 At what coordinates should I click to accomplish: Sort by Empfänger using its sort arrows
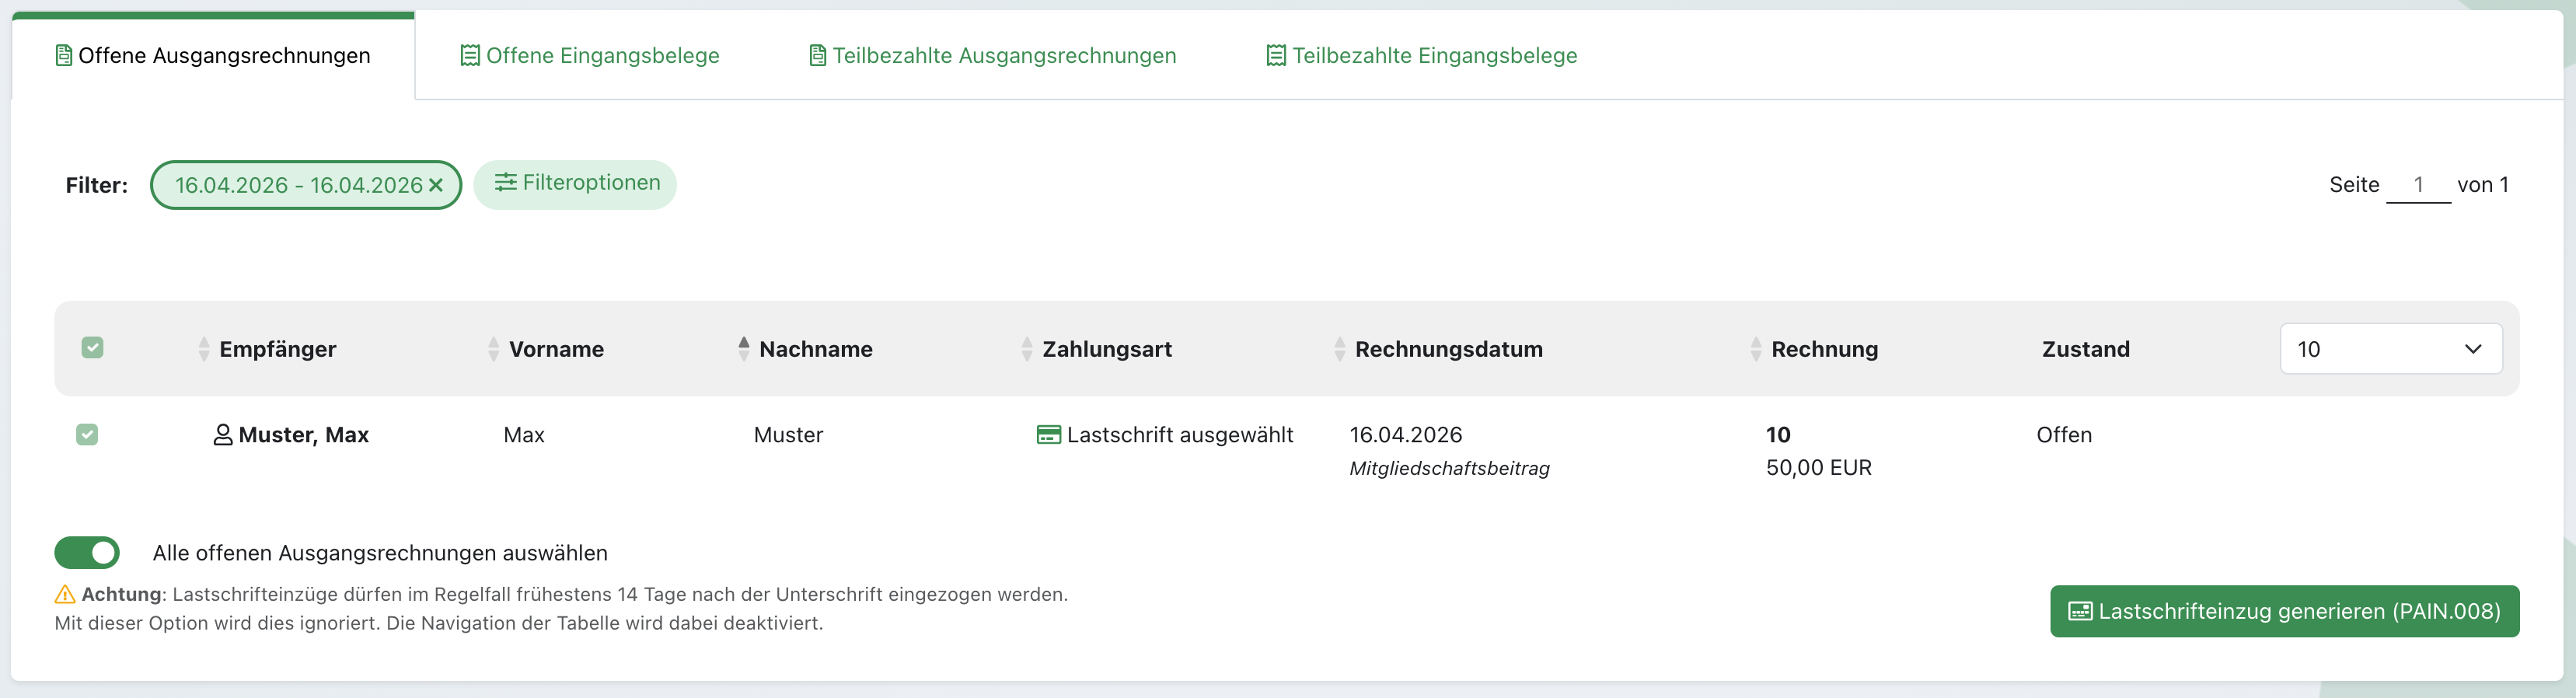tap(204, 349)
